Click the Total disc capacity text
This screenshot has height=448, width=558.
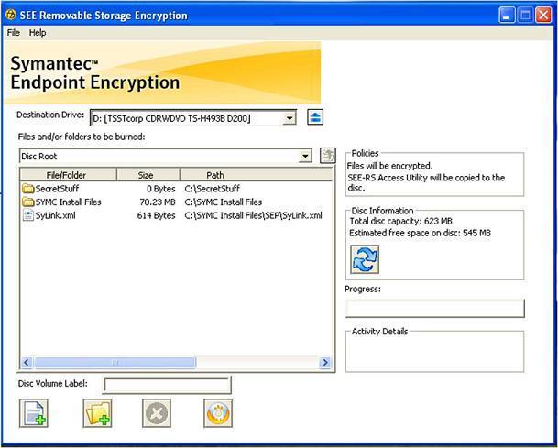[x=400, y=221]
